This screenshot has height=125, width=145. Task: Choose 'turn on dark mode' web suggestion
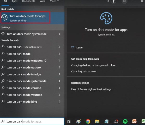32,54
